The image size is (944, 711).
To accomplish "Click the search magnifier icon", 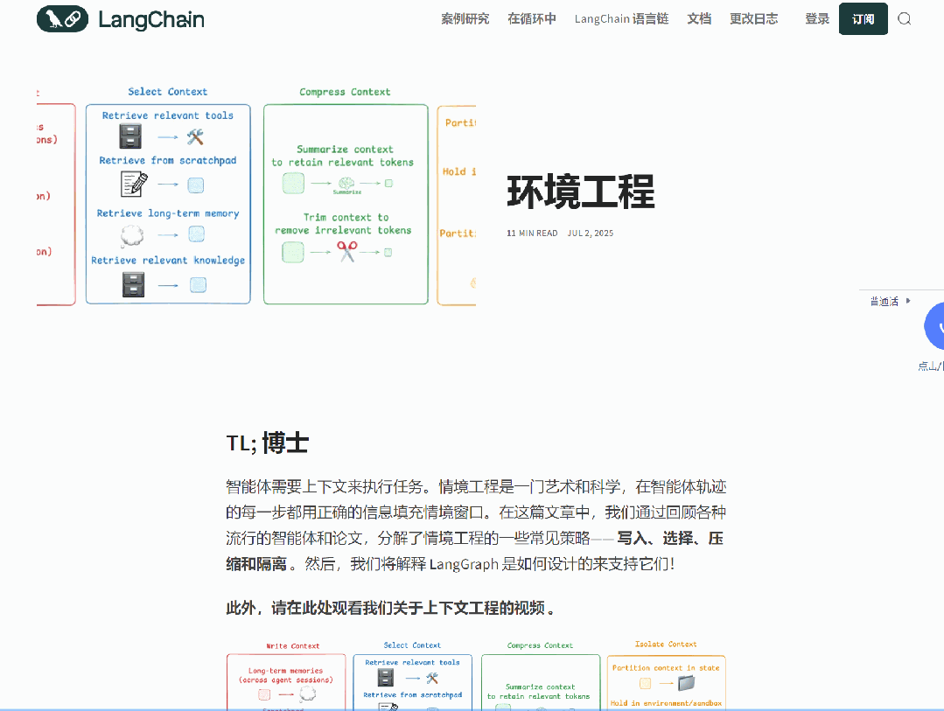I will coord(905,18).
